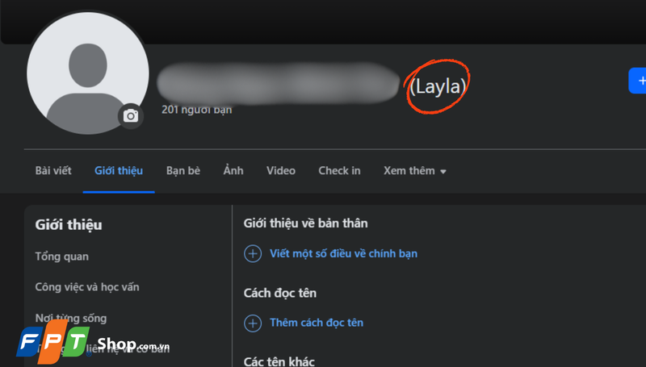Open Nơi từng sống section
Viewport: 646px width, 367px height.
pyautogui.click(x=71, y=318)
